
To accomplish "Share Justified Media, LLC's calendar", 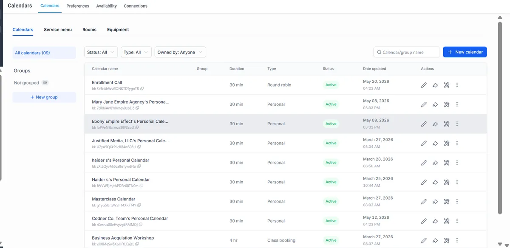I will pos(435,144).
